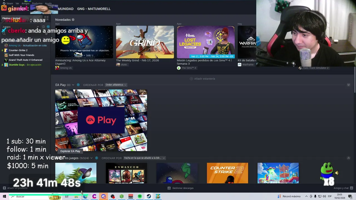Image resolution: width=356 pixels, height=200 pixels.
Task: Select Golf With Your Friends in list
Action: click(21, 55)
